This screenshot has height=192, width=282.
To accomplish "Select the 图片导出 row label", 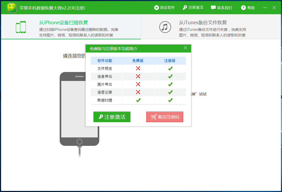I will [x=105, y=84].
